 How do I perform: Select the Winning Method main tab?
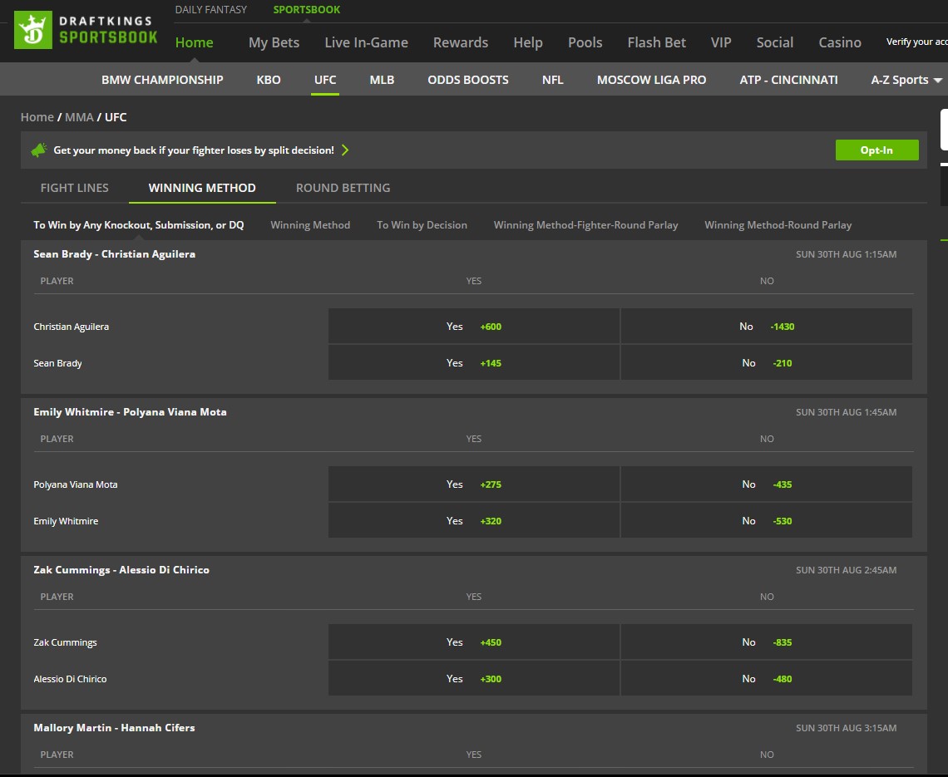(x=202, y=188)
